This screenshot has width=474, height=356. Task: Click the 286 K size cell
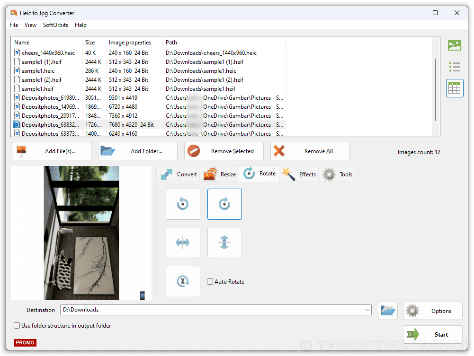tap(92, 71)
